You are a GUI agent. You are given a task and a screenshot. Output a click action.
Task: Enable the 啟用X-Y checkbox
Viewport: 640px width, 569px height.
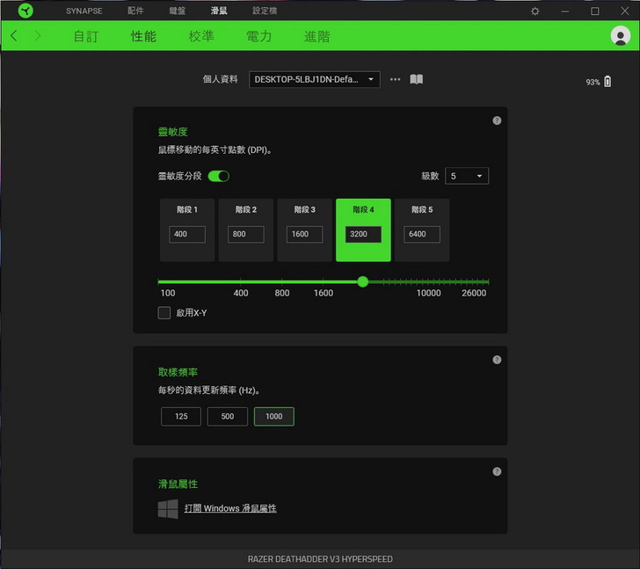pyautogui.click(x=164, y=313)
